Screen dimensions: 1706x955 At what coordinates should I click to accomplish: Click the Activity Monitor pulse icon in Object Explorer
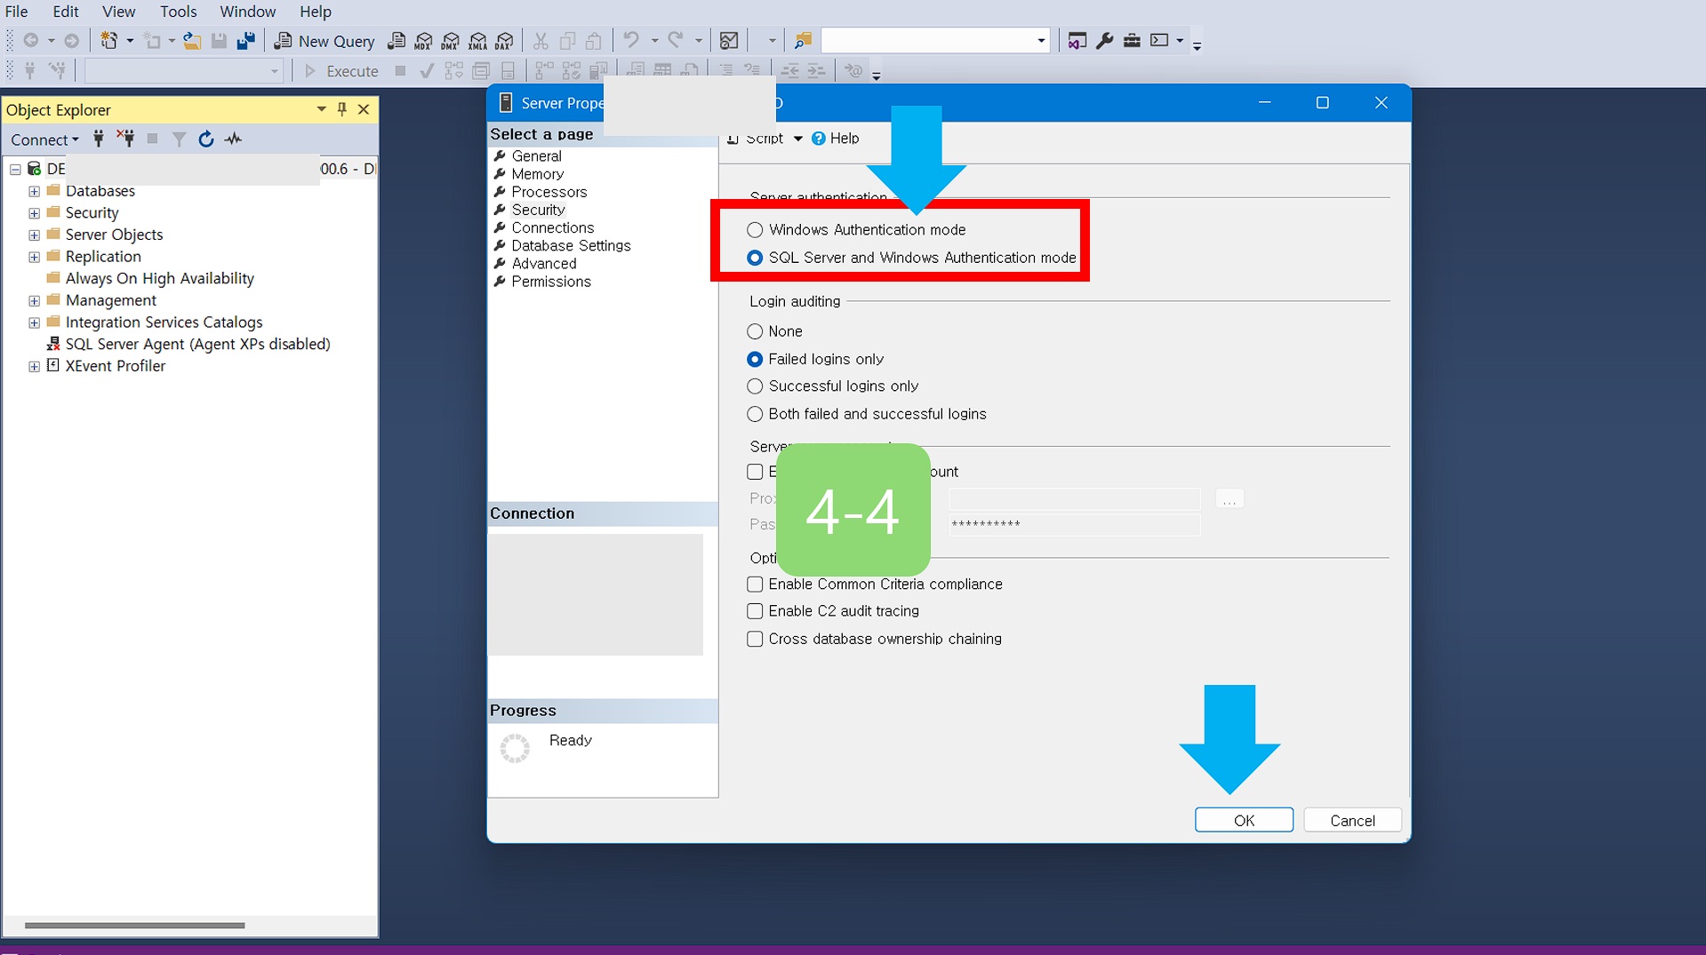point(233,139)
